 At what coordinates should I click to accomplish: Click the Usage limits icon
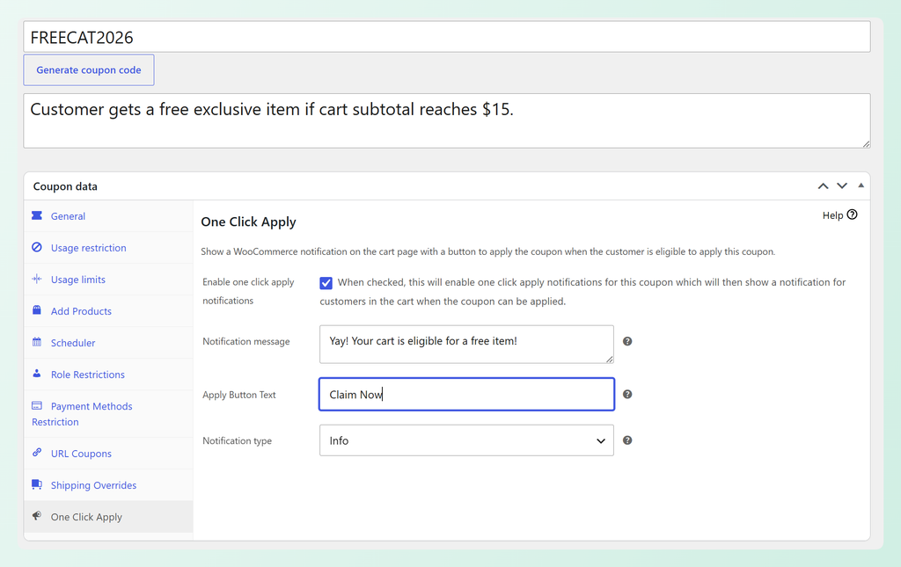[x=37, y=279]
